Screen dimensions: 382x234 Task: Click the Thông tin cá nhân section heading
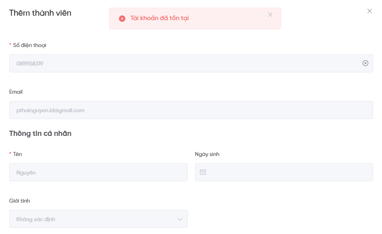(x=40, y=133)
